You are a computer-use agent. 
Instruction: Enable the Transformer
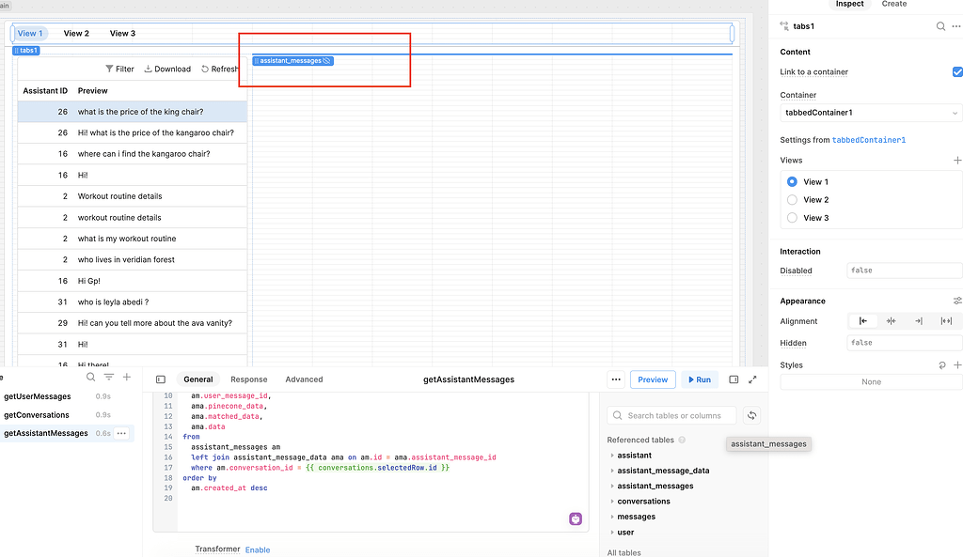(258, 549)
